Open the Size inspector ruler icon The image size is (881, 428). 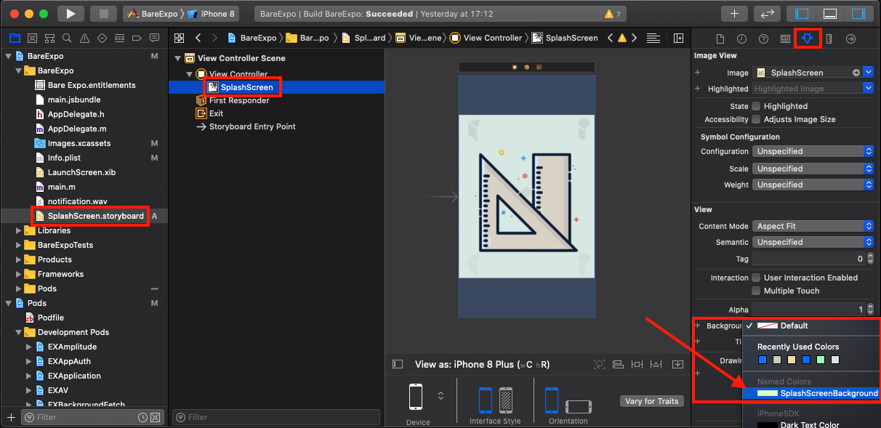(x=829, y=39)
